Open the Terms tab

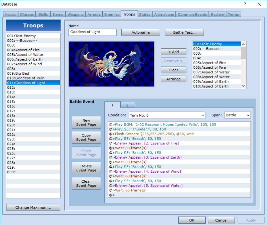[x=233, y=15]
